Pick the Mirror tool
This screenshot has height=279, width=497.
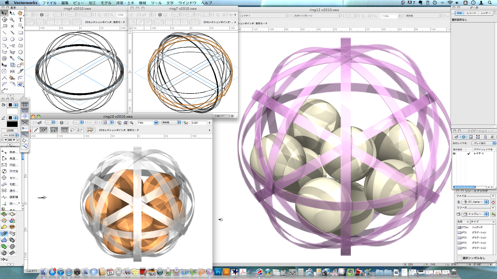12,71
